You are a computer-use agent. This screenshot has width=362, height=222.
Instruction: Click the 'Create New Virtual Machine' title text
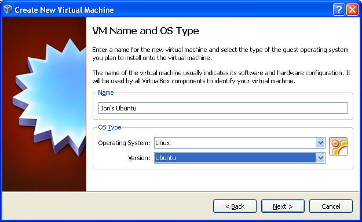tap(64, 10)
